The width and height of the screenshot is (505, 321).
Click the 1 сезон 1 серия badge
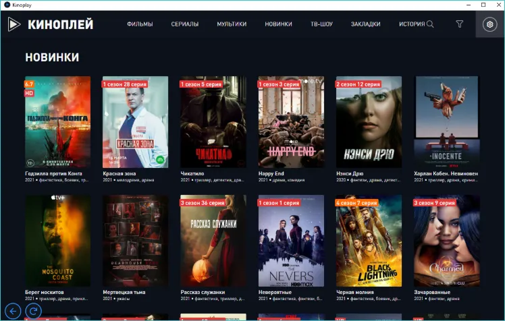(x=279, y=203)
